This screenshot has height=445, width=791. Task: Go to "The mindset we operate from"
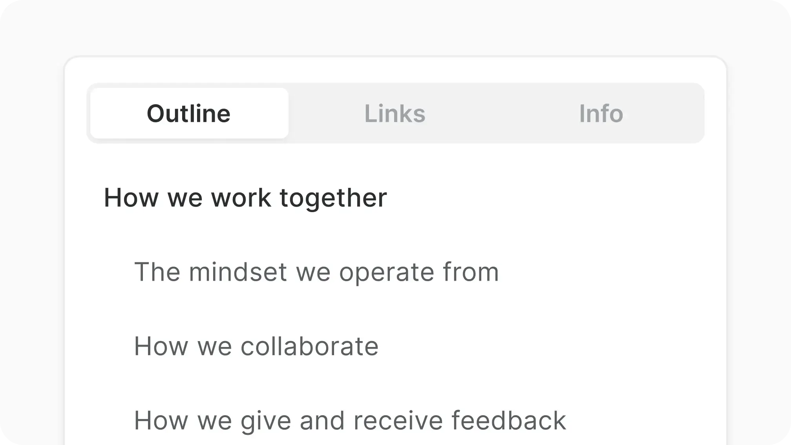tap(316, 272)
